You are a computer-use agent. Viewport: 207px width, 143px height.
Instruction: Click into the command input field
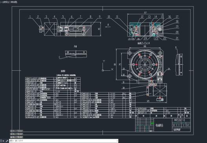click(x=65, y=141)
